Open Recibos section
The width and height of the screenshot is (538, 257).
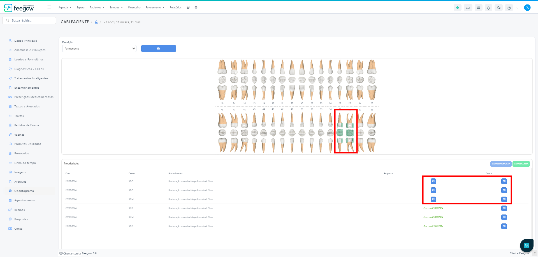[20, 210]
